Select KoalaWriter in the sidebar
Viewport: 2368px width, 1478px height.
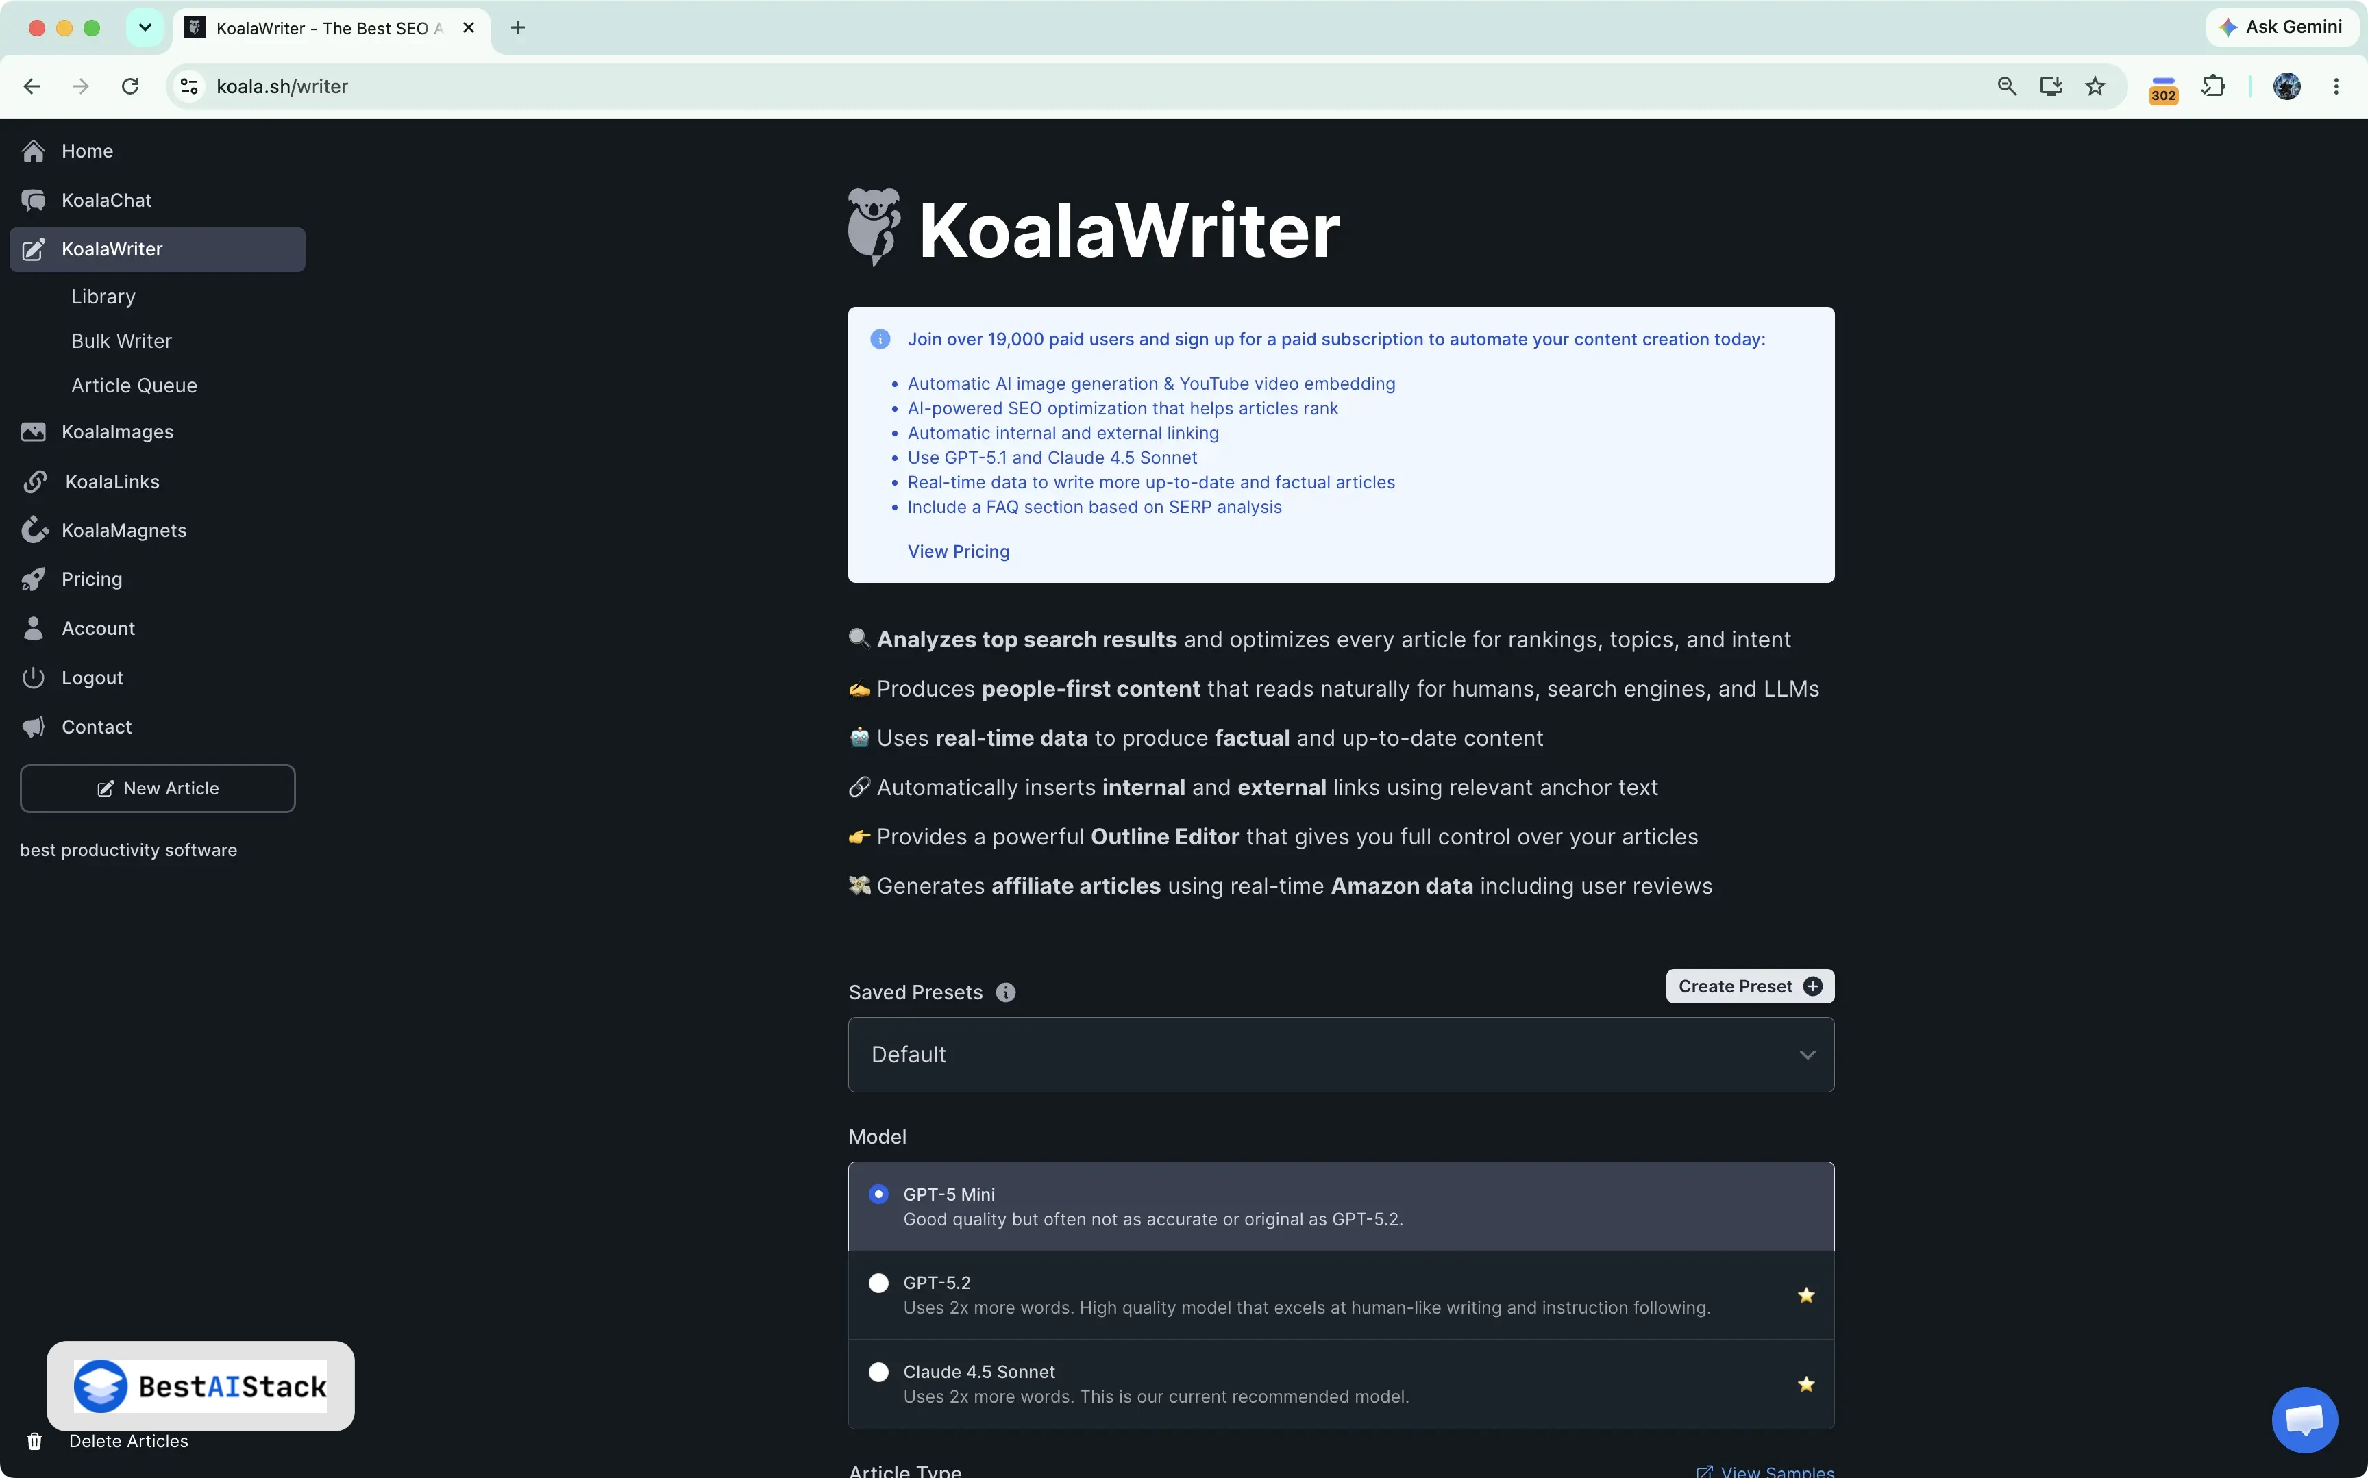[x=158, y=249]
